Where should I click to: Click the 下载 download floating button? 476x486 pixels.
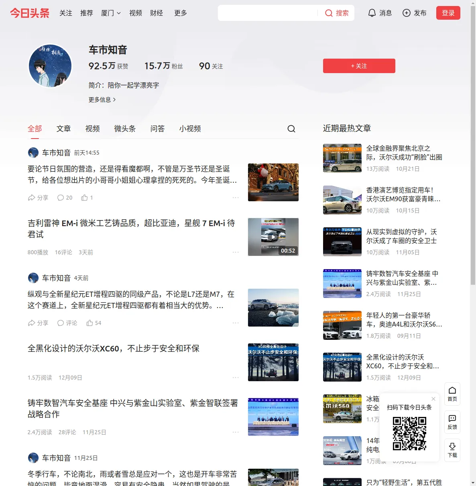(452, 450)
